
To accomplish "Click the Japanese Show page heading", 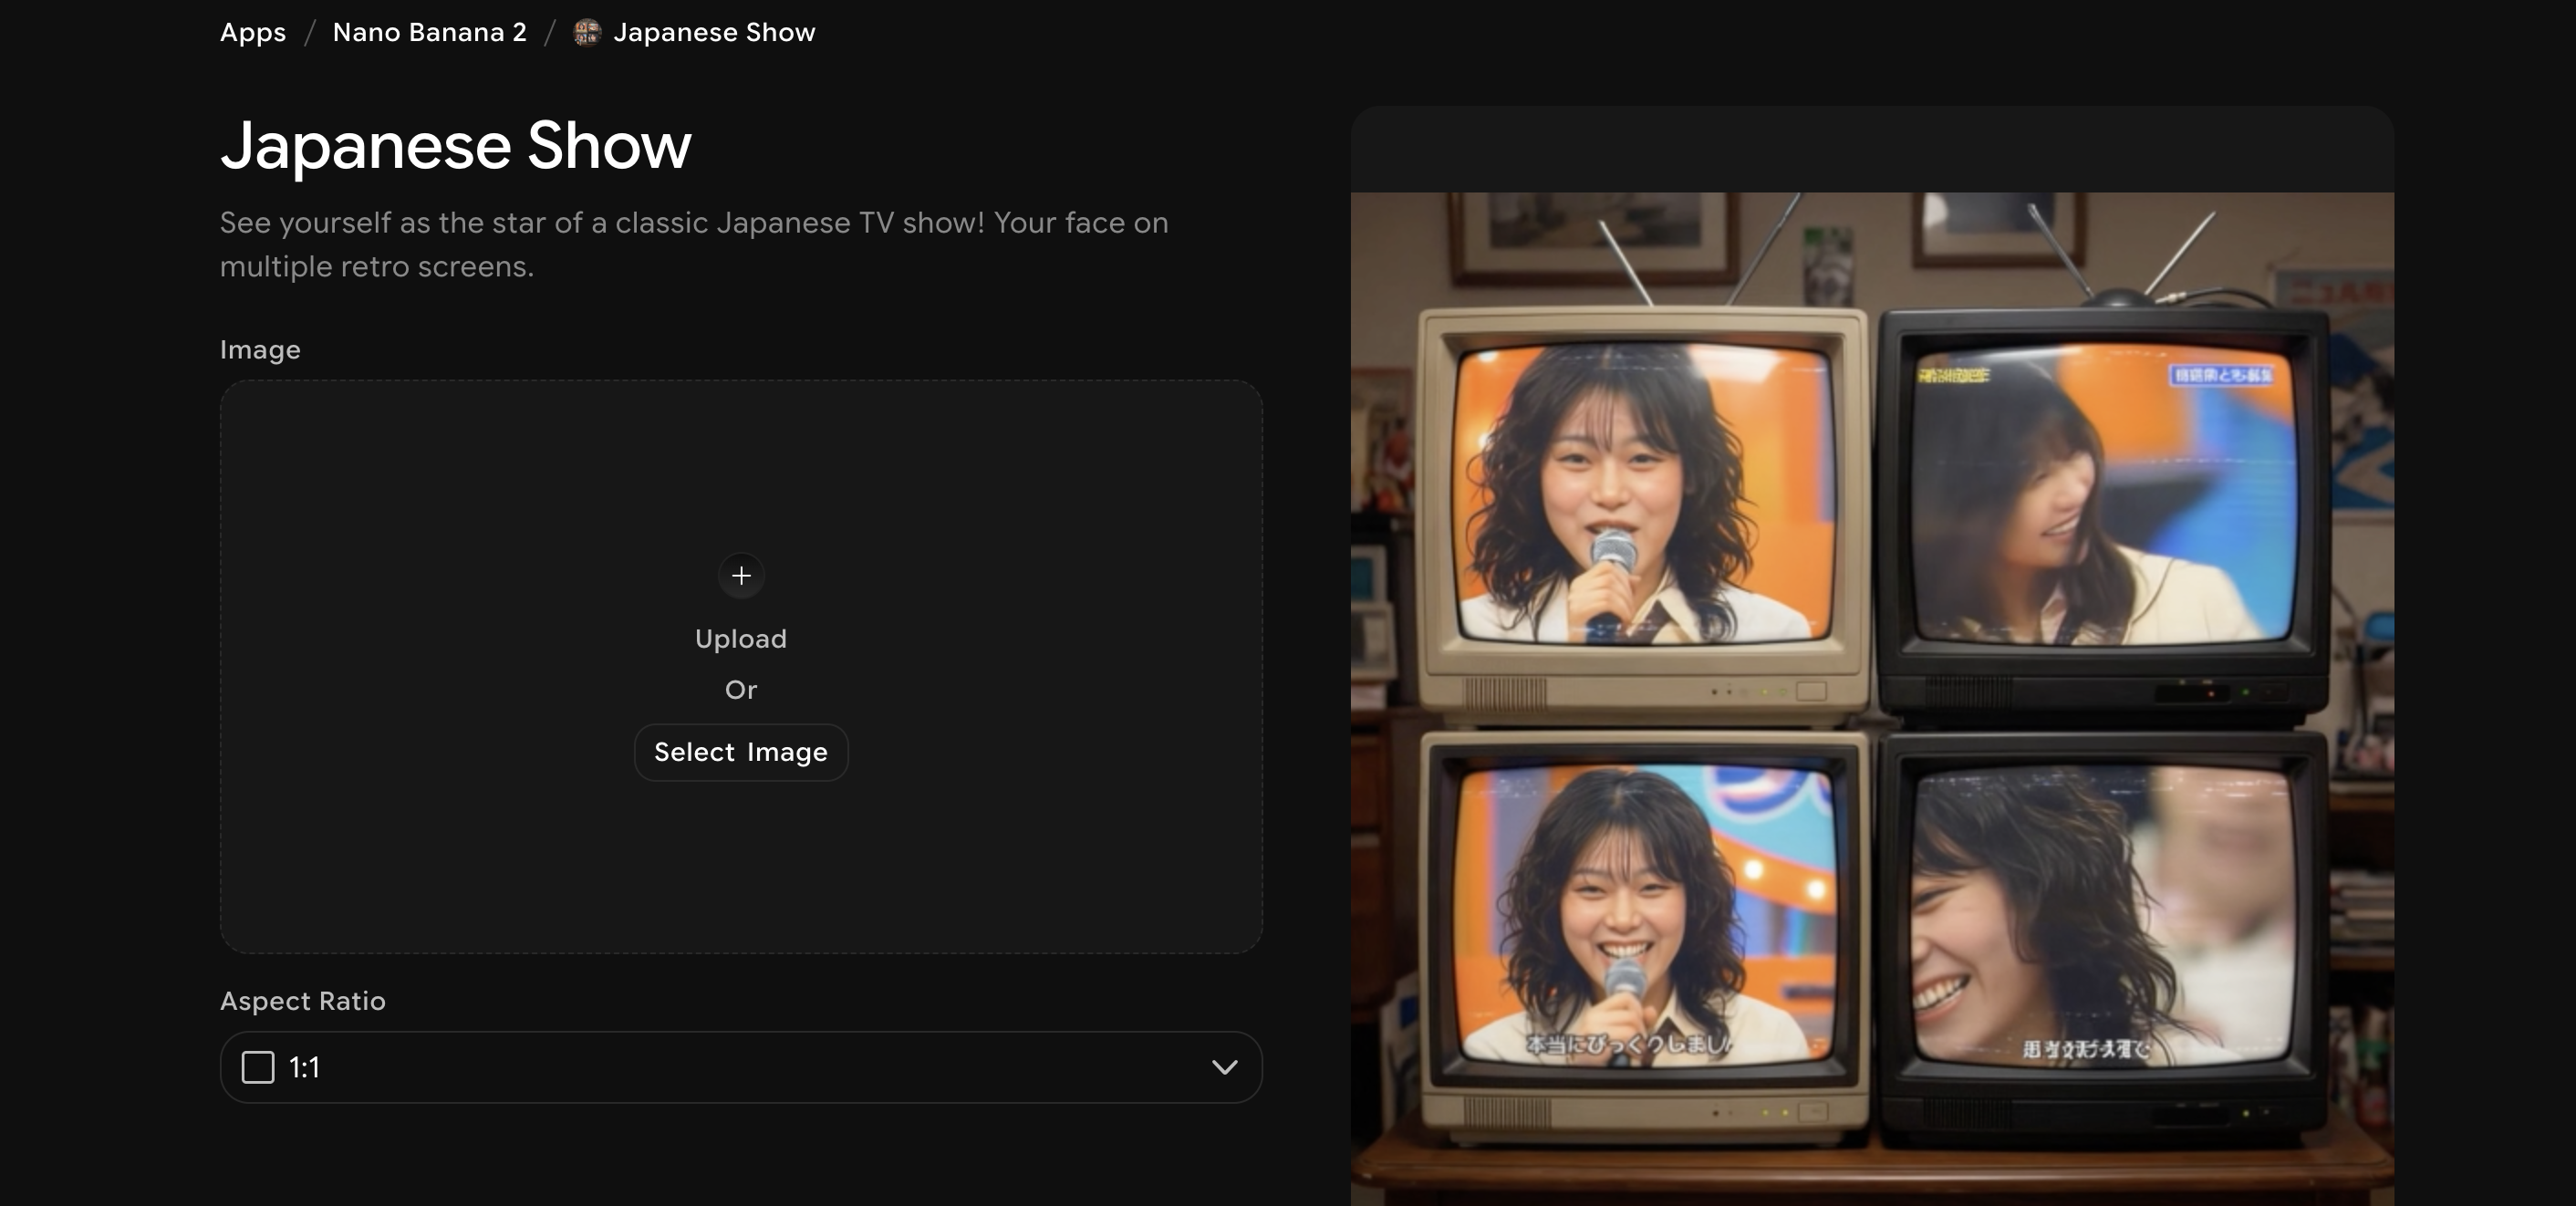I will pos(456,146).
